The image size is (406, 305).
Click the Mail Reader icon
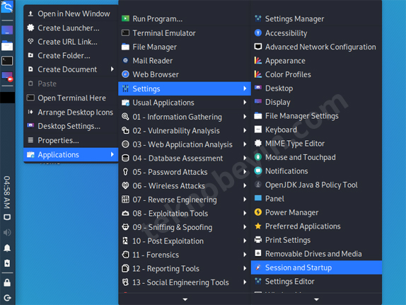(125, 60)
